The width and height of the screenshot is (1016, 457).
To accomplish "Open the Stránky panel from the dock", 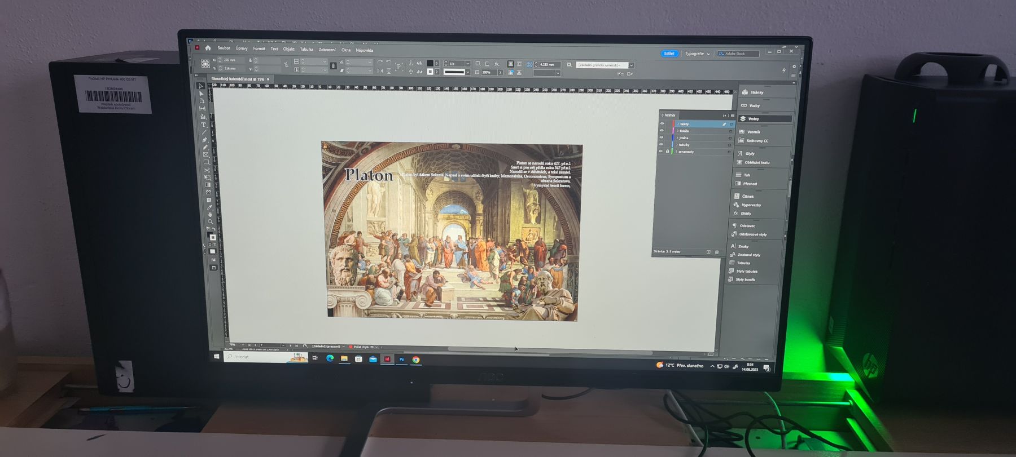I will pyautogui.click(x=756, y=92).
